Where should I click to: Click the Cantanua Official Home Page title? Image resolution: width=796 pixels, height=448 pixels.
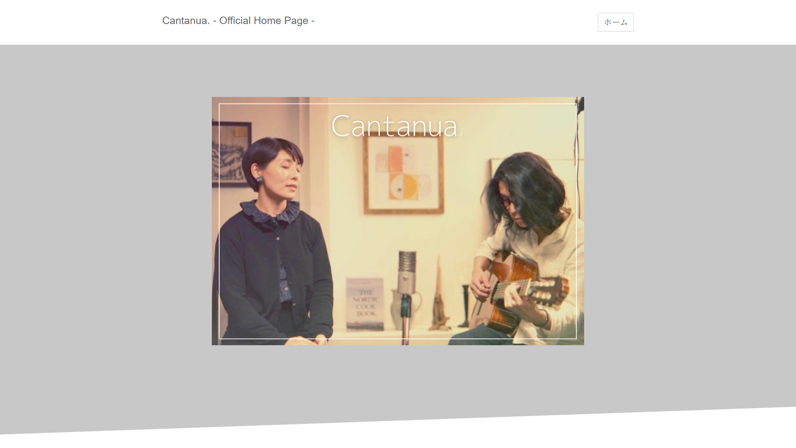pos(238,21)
